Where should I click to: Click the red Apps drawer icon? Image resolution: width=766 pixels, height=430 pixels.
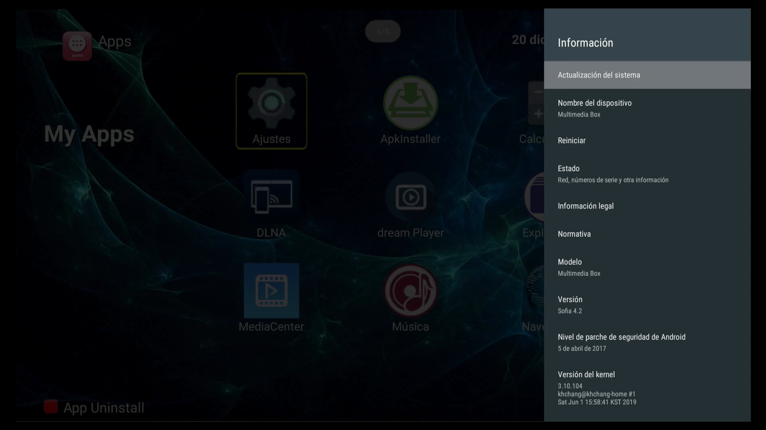tap(77, 46)
